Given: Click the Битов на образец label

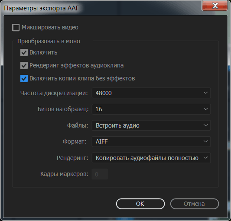Looking at the screenshot, I should tap(63, 109).
